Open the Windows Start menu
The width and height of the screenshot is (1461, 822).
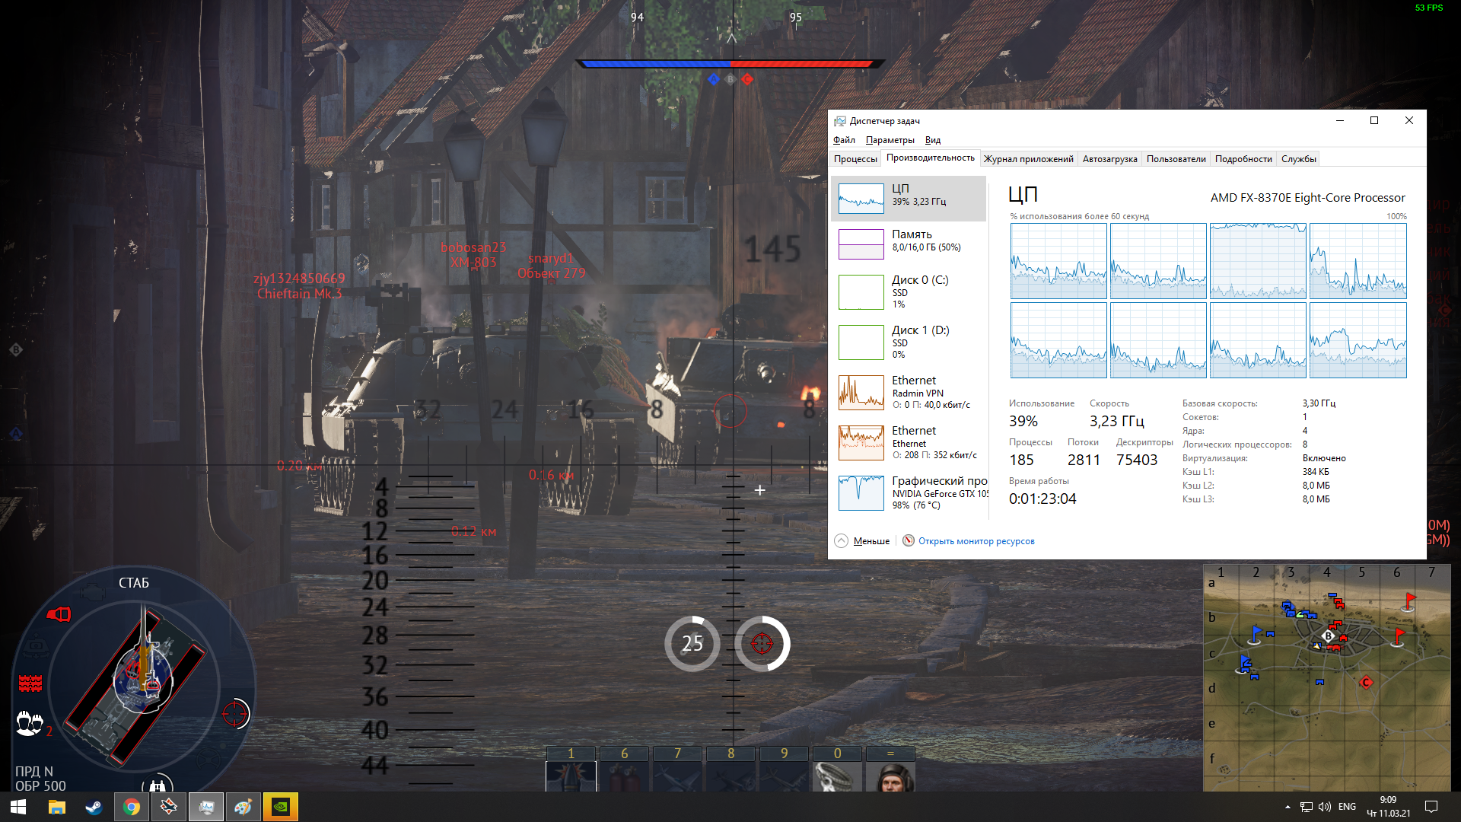click(18, 807)
